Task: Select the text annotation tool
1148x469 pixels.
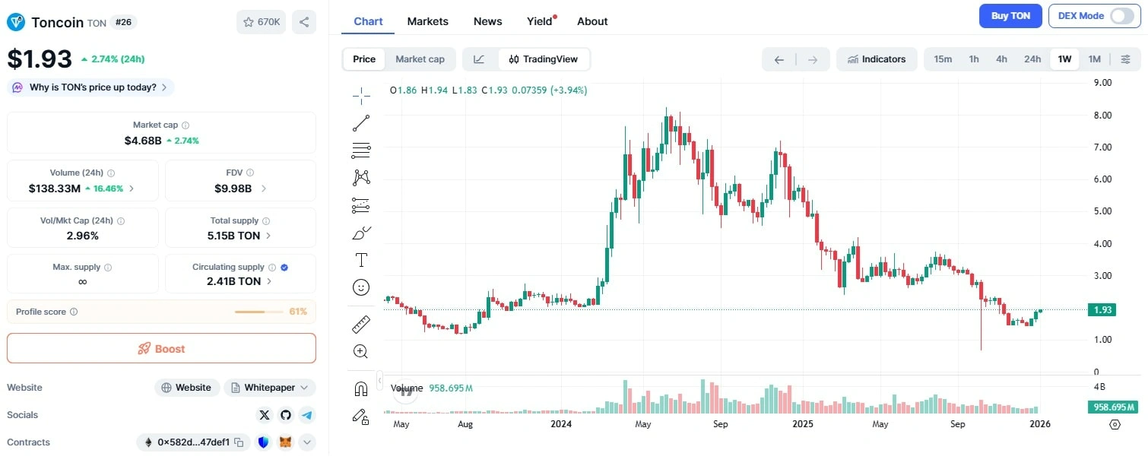Action: pos(361,260)
